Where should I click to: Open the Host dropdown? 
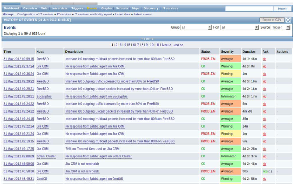pyautogui.click(x=240, y=28)
